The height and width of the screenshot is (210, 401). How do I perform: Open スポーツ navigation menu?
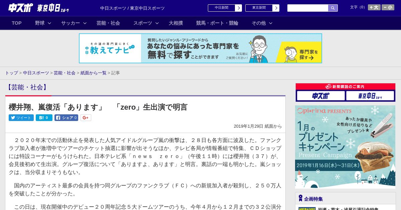pyautogui.click(x=143, y=23)
